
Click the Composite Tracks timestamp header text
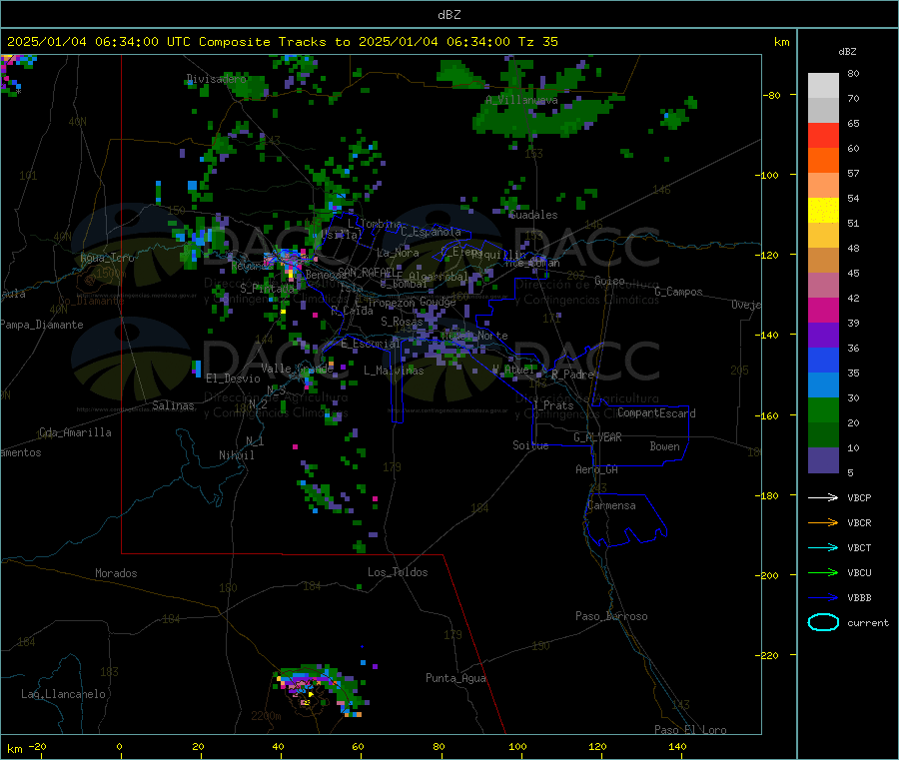click(282, 42)
